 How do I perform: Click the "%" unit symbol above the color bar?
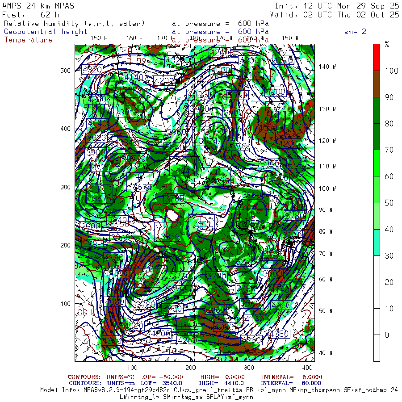(x=387, y=44)
